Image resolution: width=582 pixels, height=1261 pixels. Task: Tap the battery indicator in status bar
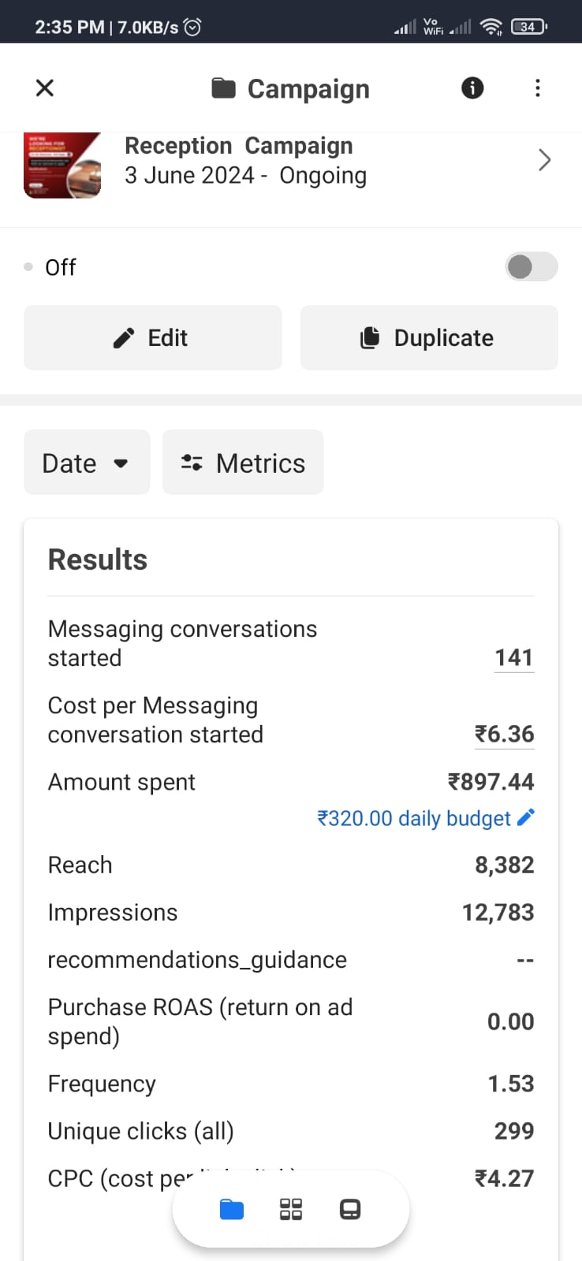(x=528, y=27)
